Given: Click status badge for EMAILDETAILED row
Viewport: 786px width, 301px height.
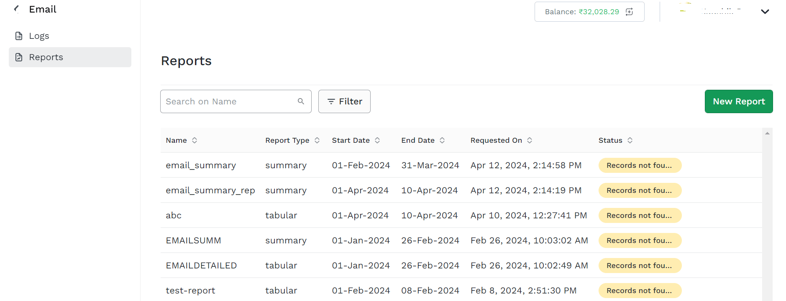Looking at the screenshot, I should click(x=640, y=266).
